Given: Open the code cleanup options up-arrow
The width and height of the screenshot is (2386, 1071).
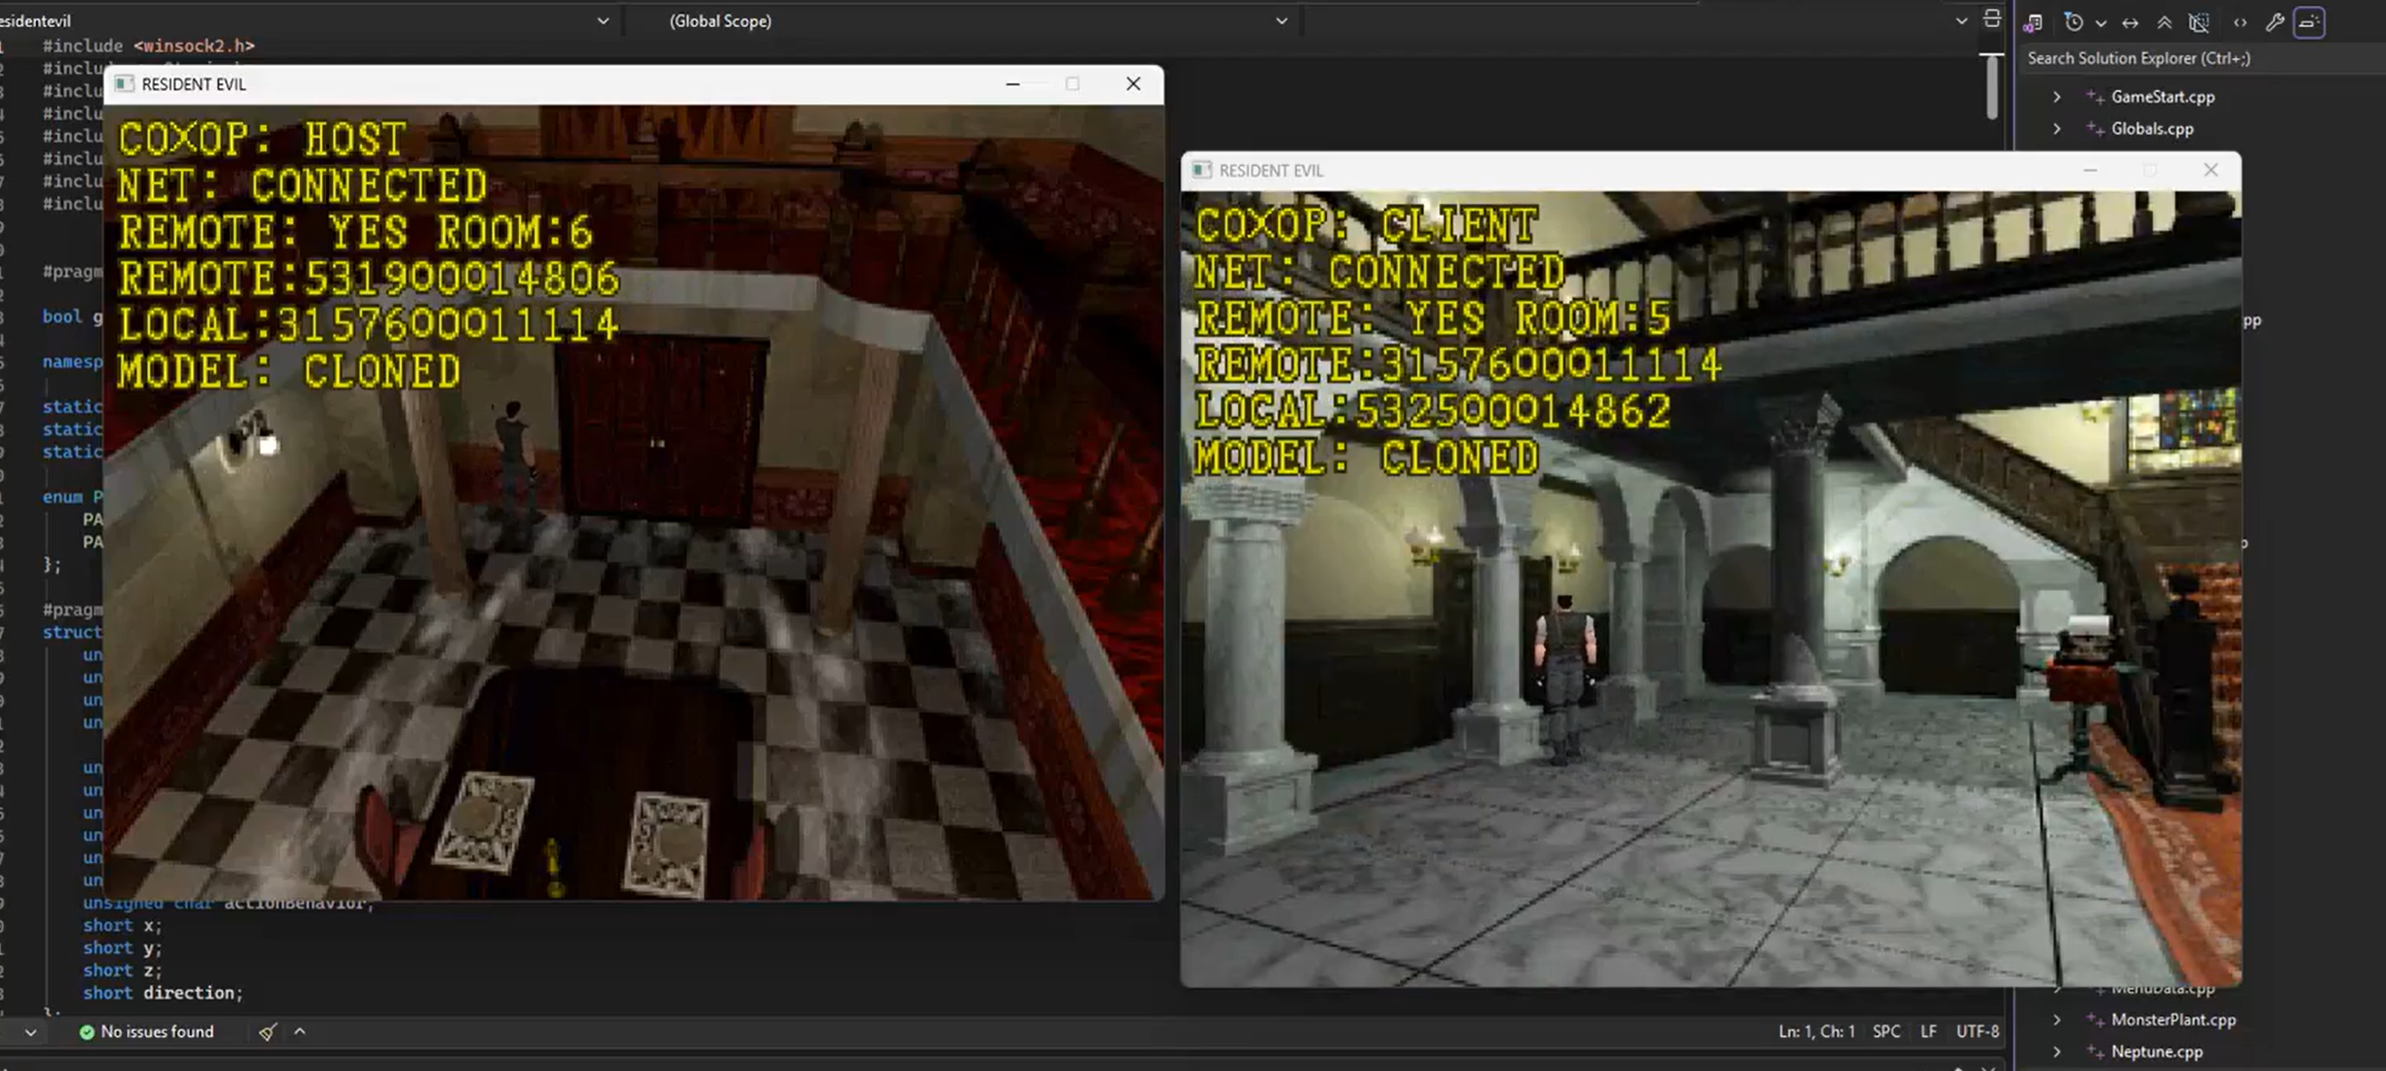Looking at the screenshot, I should (x=300, y=1031).
